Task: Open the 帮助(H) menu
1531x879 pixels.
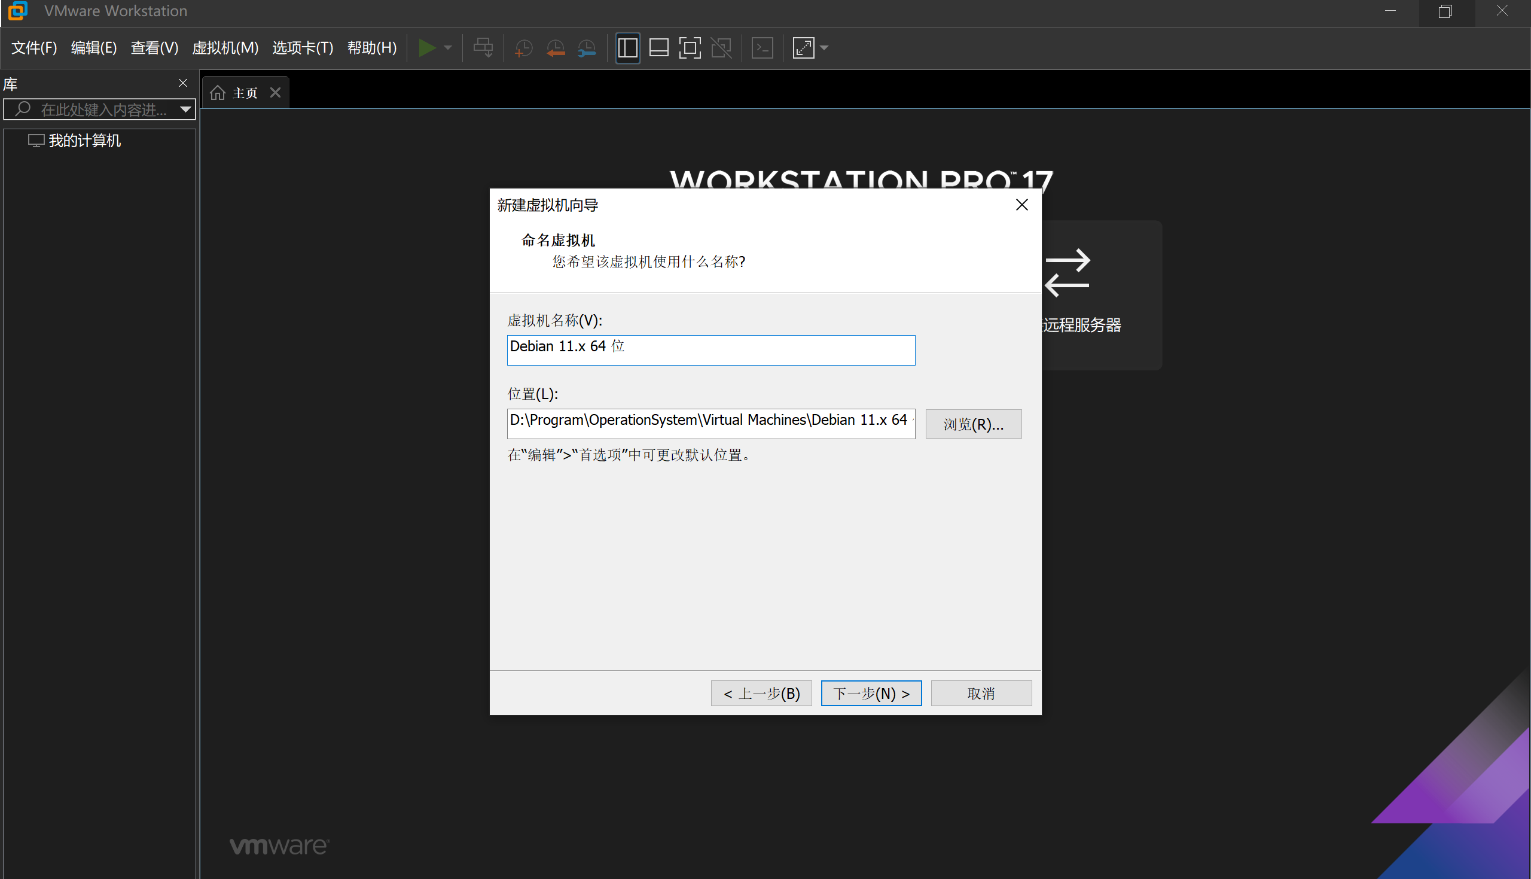Action: (371, 48)
